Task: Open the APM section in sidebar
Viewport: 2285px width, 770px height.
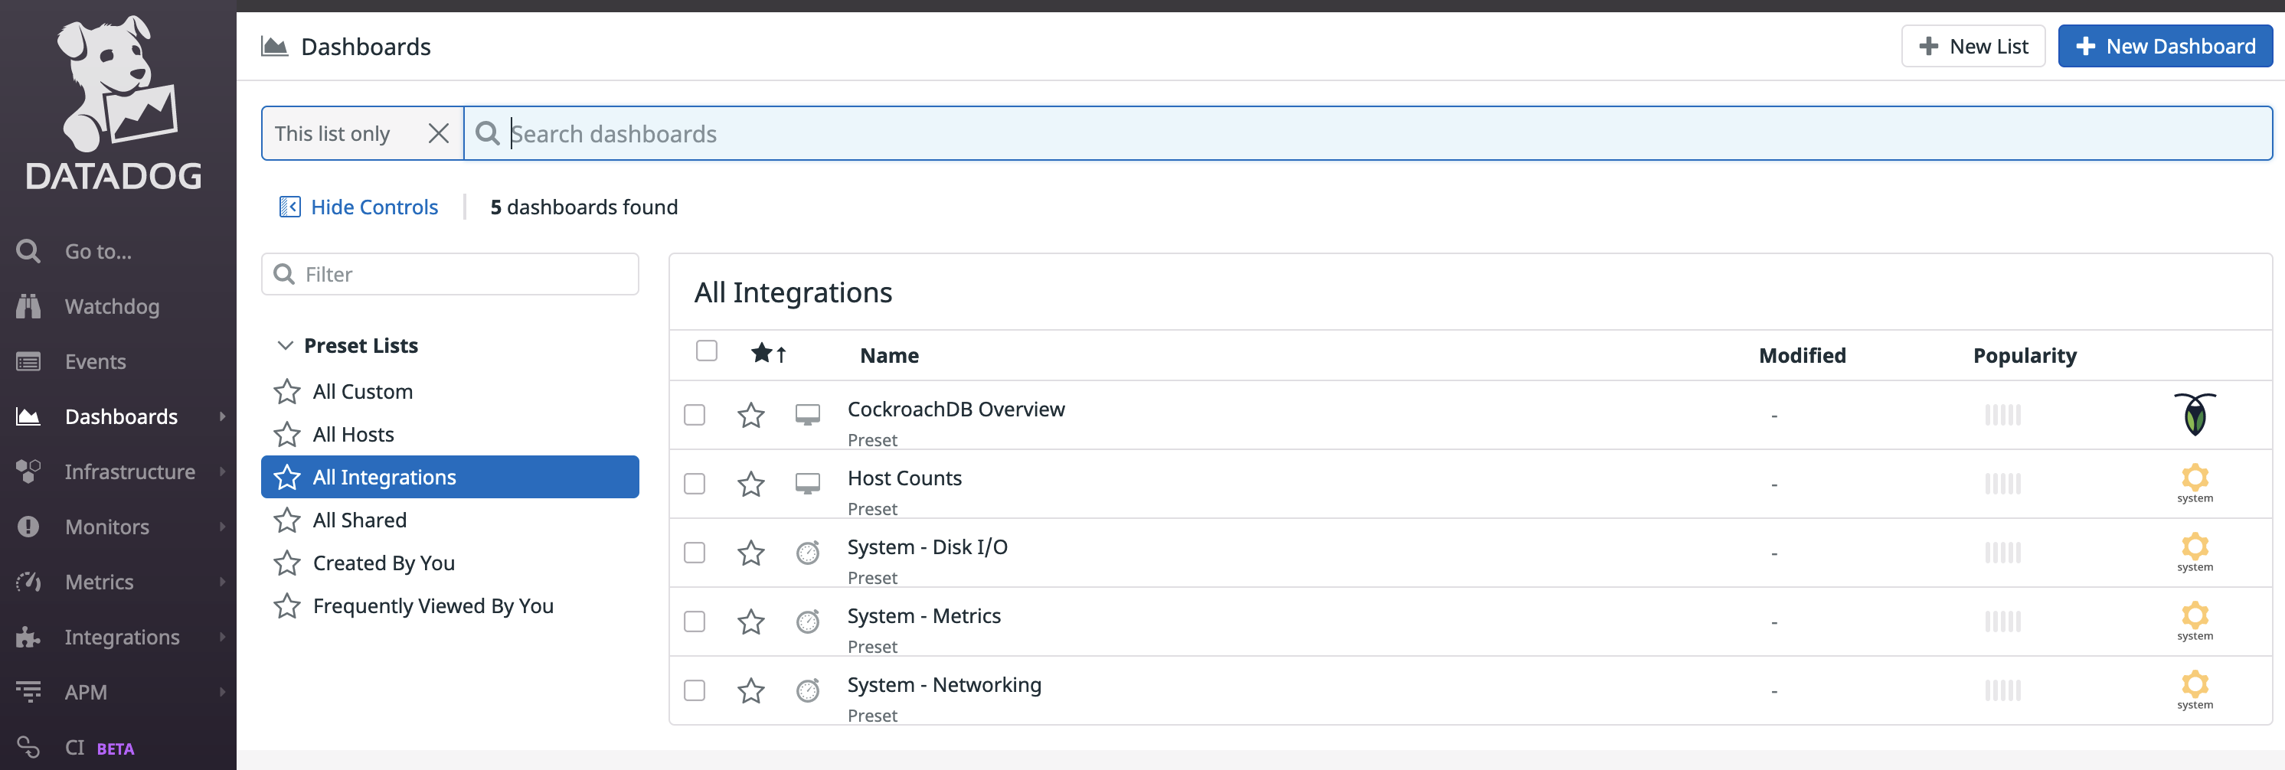Action: point(29,692)
